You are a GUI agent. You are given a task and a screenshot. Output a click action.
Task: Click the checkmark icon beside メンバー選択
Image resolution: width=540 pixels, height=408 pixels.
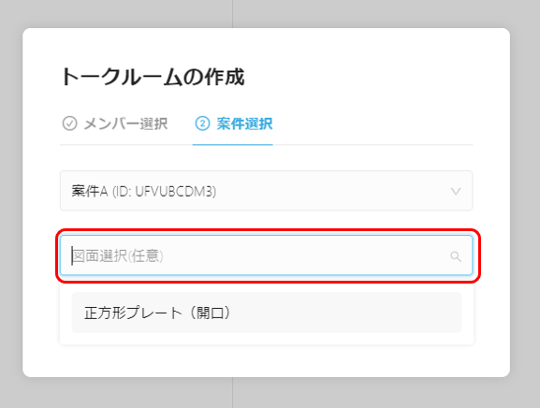[69, 124]
